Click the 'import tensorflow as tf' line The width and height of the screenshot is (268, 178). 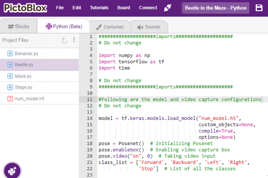click(131, 62)
